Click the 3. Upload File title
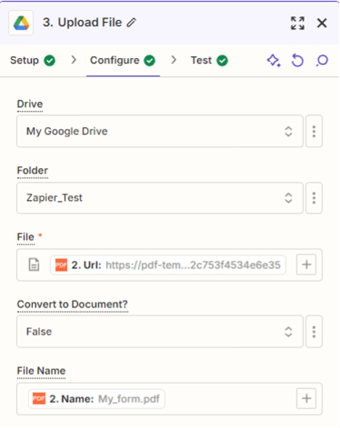 point(82,23)
